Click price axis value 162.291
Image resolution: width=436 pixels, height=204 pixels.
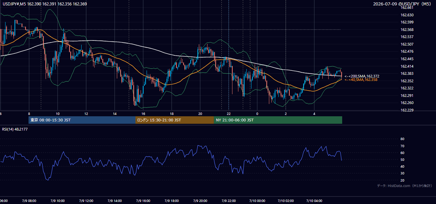[408, 96]
